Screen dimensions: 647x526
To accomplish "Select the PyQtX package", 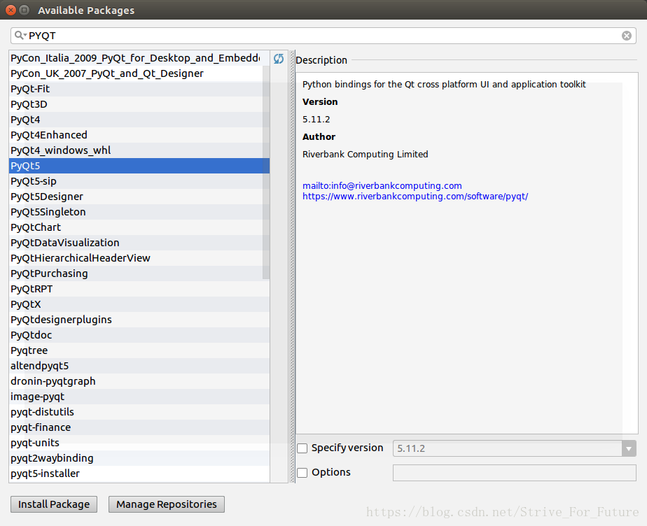I will pos(139,304).
